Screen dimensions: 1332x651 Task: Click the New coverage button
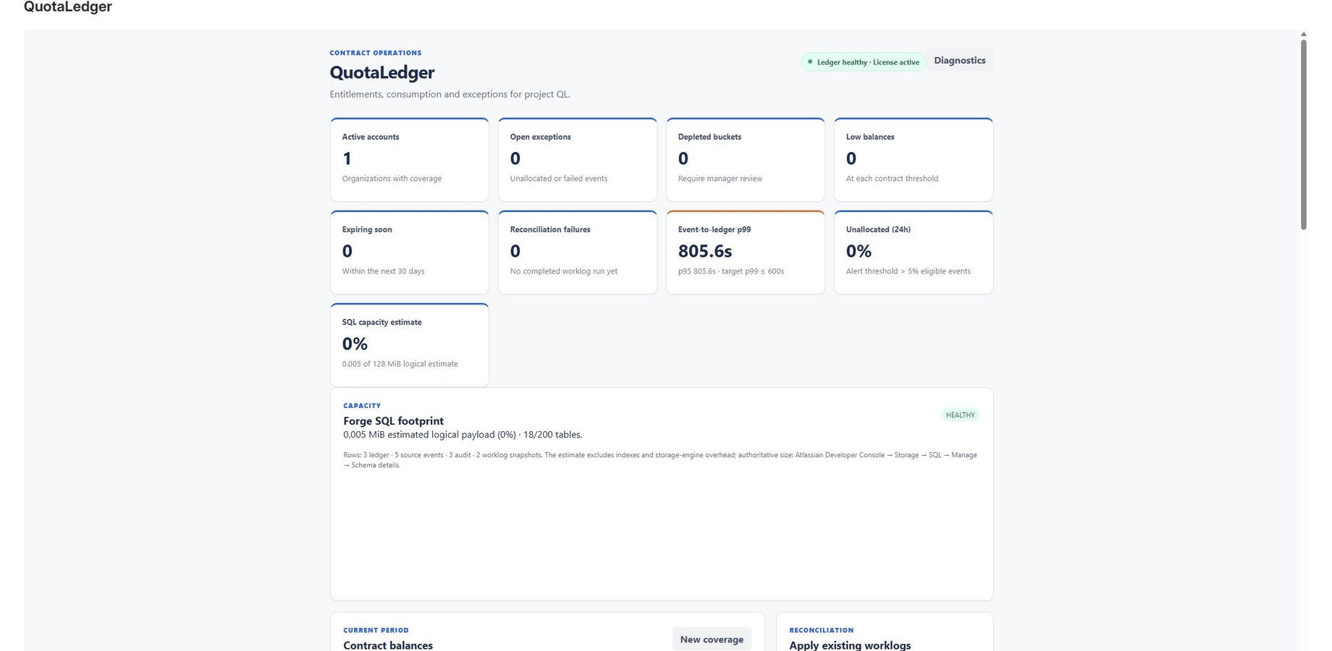pos(712,639)
